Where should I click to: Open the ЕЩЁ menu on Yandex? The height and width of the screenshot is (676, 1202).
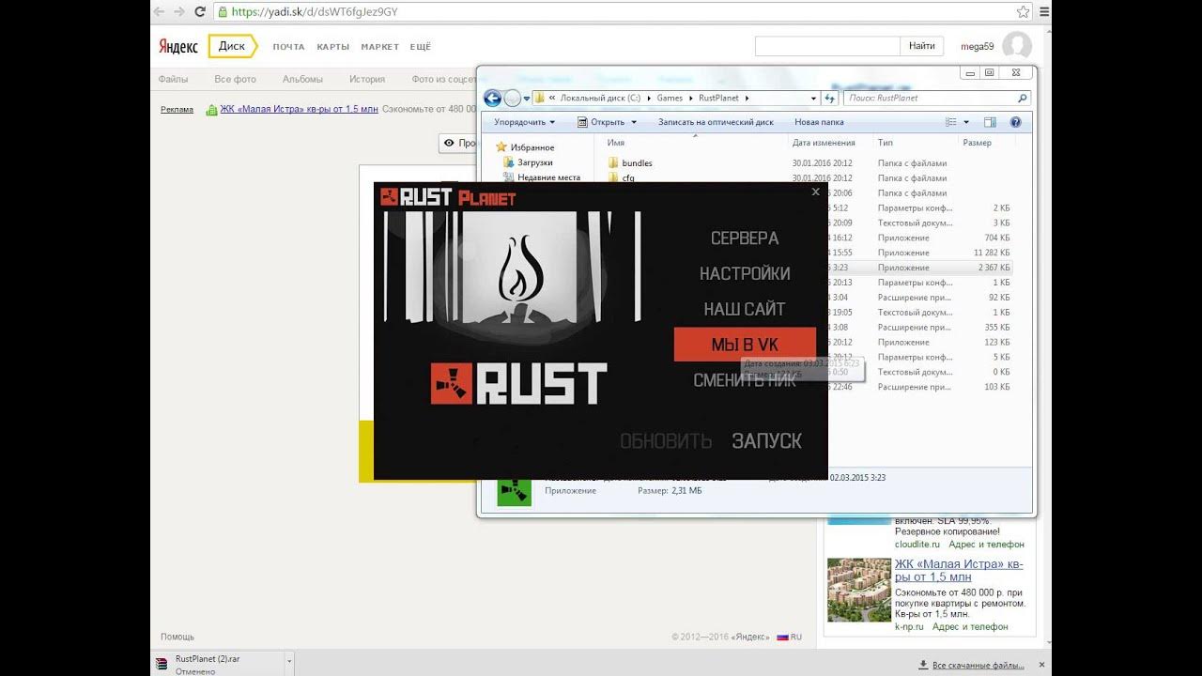[x=421, y=47]
